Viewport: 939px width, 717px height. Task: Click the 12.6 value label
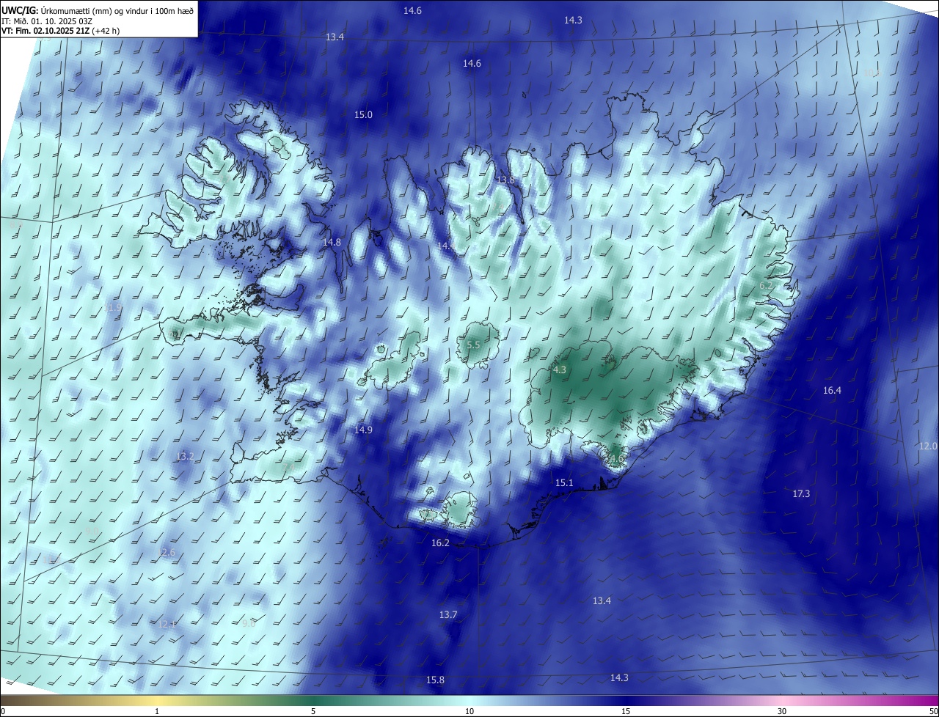tap(168, 552)
